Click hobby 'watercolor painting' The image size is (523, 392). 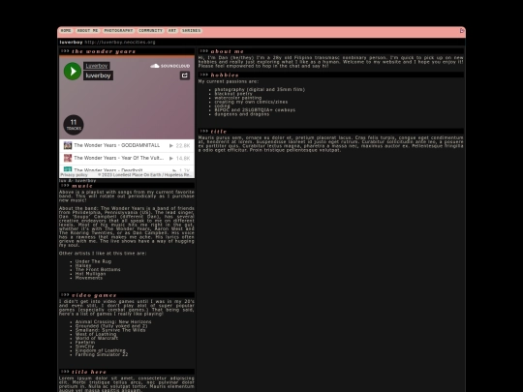tap(238, 98)
